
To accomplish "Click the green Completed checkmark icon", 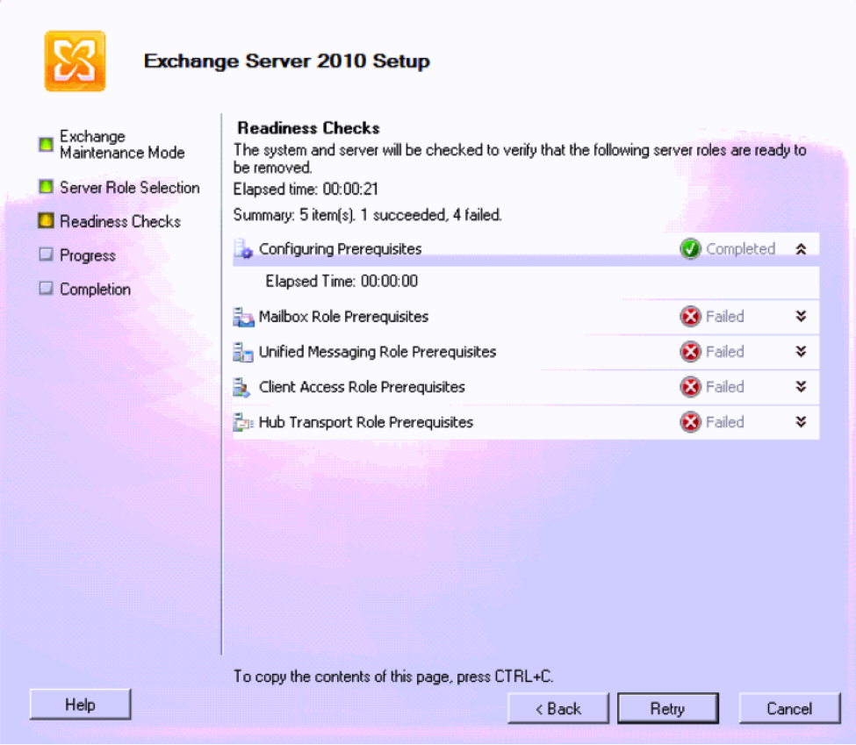I will [x=690, y=249].
